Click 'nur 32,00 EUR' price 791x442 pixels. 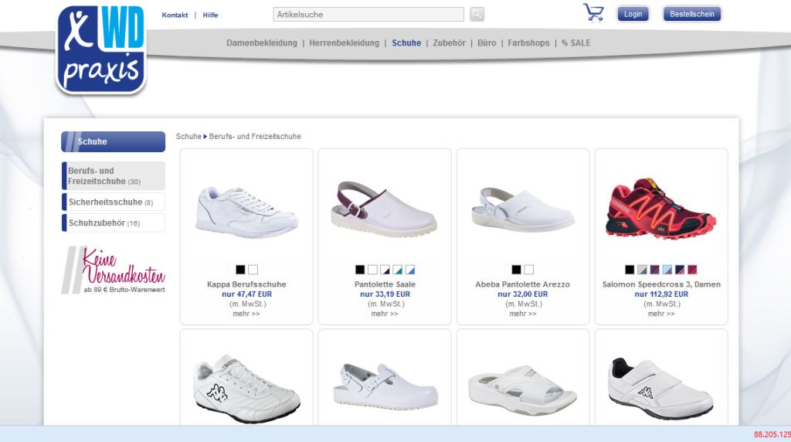pos(523,294)
